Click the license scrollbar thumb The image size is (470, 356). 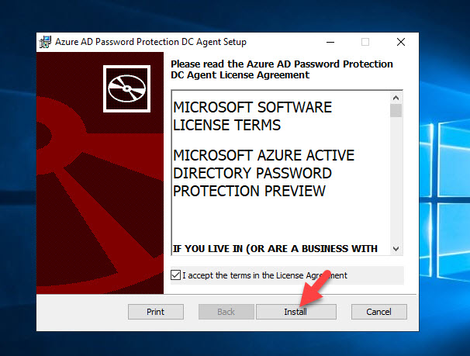click(x=396, y=110)
